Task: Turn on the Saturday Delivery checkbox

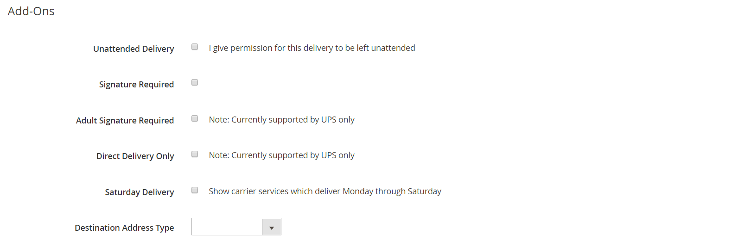Action: pyautogui.click(x=195, y=190)
